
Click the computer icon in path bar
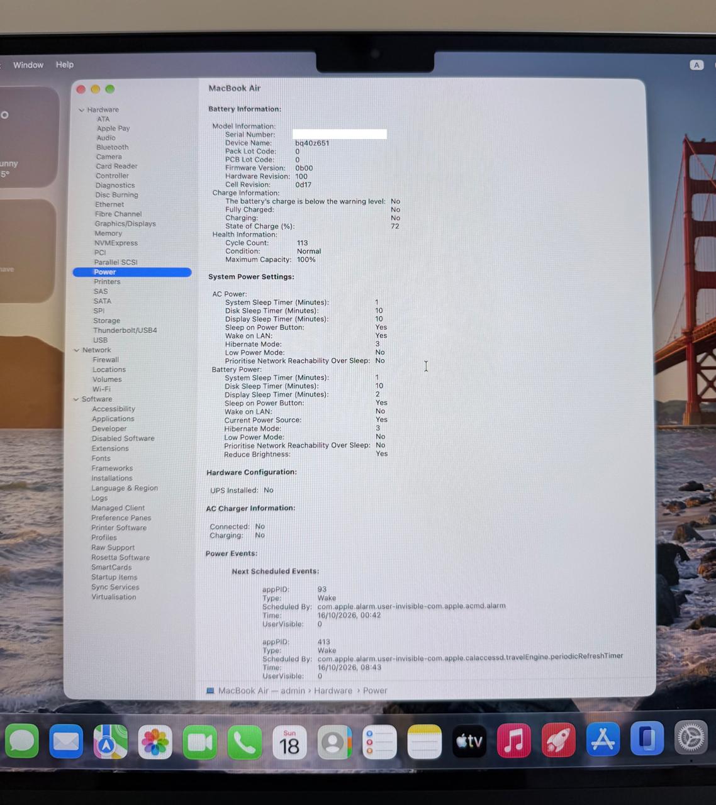pyautogui.click(x=210, y=691)
